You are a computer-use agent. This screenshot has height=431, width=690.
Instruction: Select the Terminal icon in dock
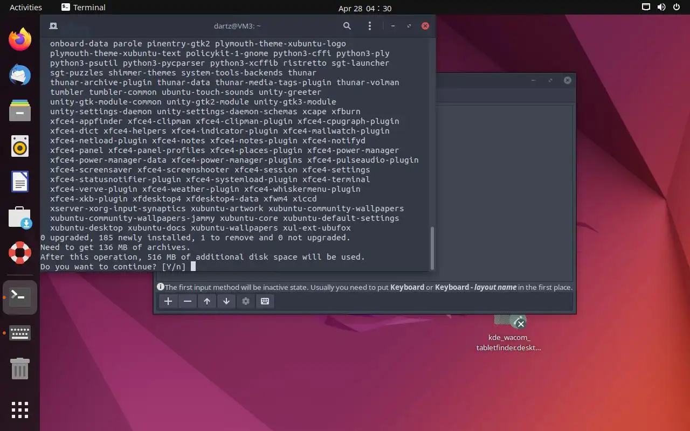tap(20, 297)
